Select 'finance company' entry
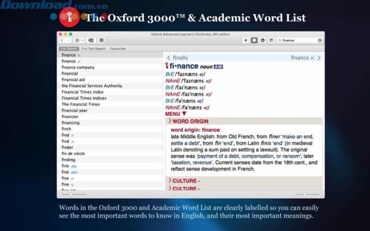 (110, 67)
